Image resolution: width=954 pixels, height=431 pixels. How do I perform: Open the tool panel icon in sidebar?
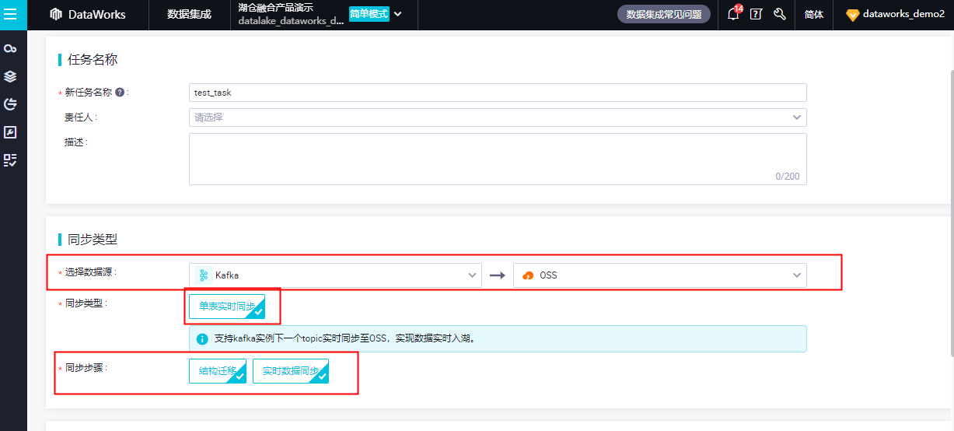click(10, 132)
